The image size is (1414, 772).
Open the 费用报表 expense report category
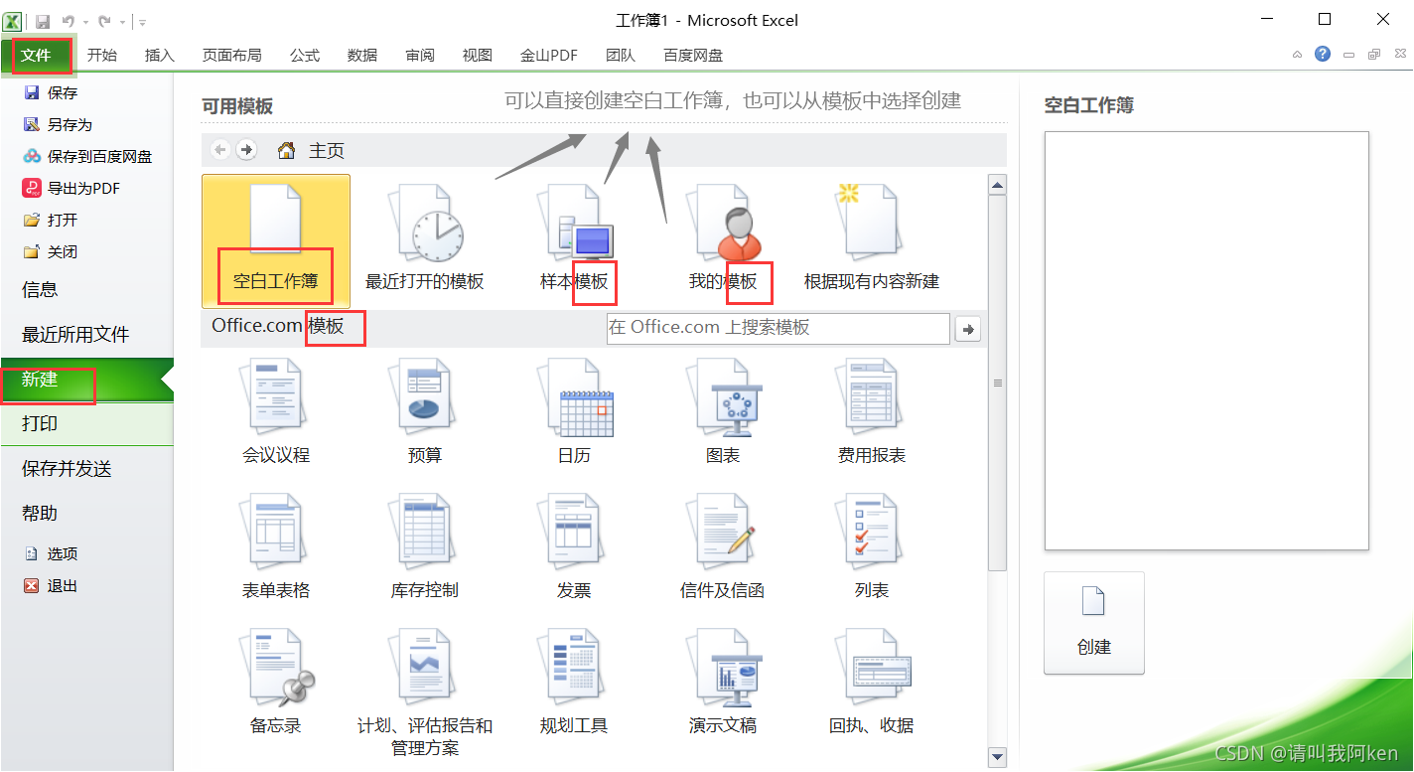[x=872, y=412]
